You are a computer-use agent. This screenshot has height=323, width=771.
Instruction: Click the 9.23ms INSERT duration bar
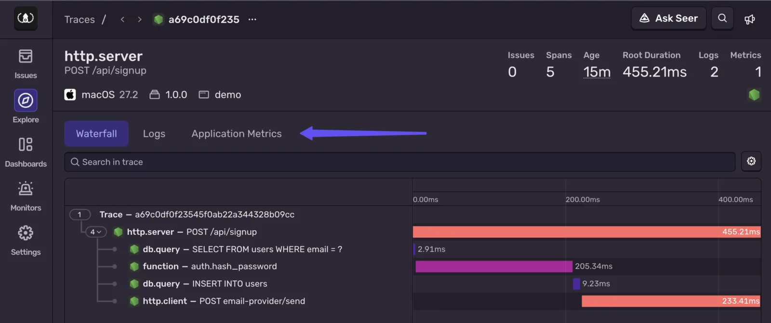[576, 284]
